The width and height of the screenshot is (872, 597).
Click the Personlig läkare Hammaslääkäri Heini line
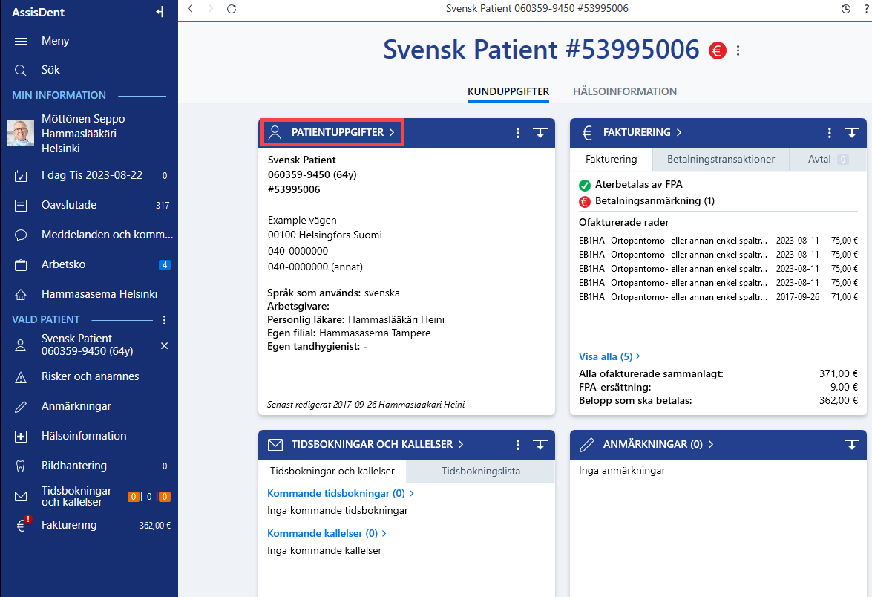click(355, 320)
